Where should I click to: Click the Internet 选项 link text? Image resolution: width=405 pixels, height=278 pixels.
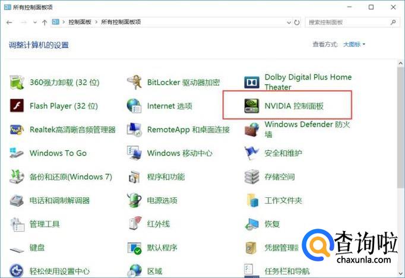pos(170,106)
